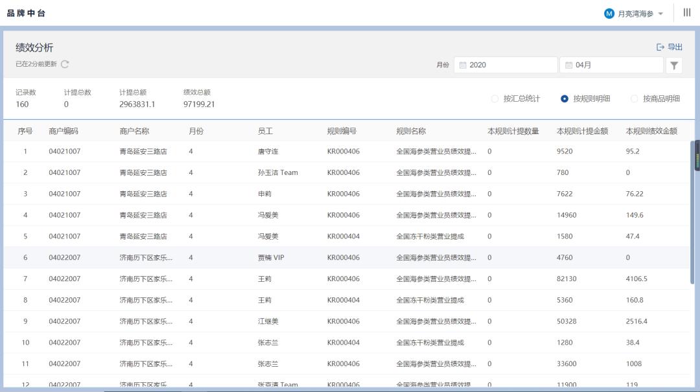Select the row for employee 贾楠 VIP
700x392 pixels.
pos(271,257)
